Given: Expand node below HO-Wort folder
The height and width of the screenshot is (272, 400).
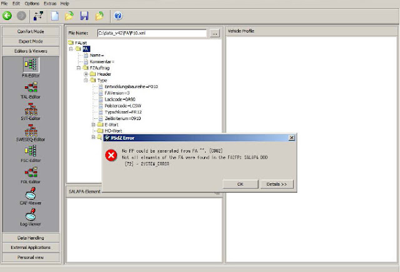Looking at the screenshot, I should [x=93, y=137].
